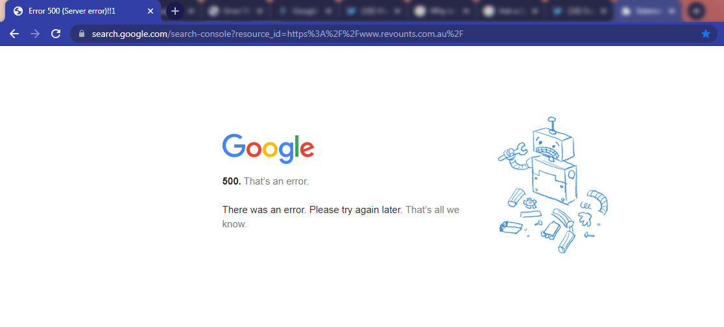Image resolution: width=724 pixels, height=327 pixels.
Task: Open site info via the padlock icon
Action: coord(82,34)
